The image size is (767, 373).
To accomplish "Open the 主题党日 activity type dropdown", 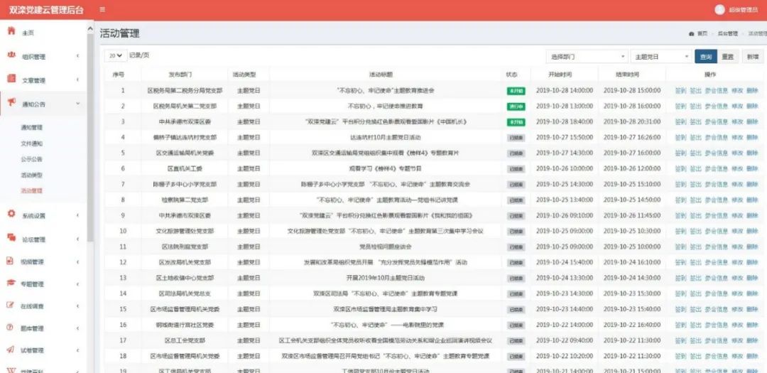I will click(660, 57).
